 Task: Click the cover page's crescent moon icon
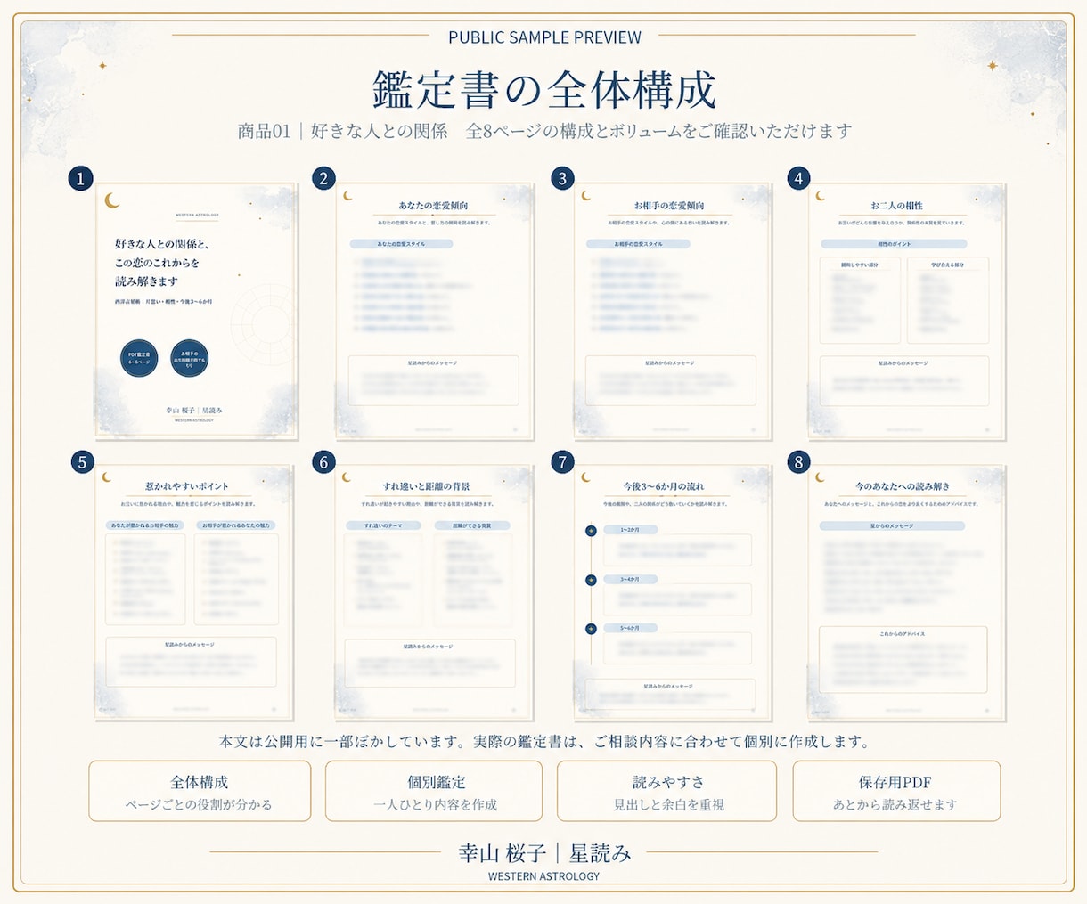pyautogui.click(x=112, y=200)
